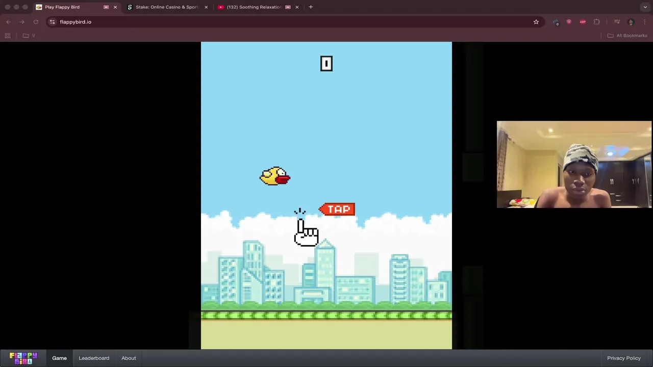Click the media indicator on Flappy Bird tab
The height and width of the screenshot is (367, 653).
(106, 7)
